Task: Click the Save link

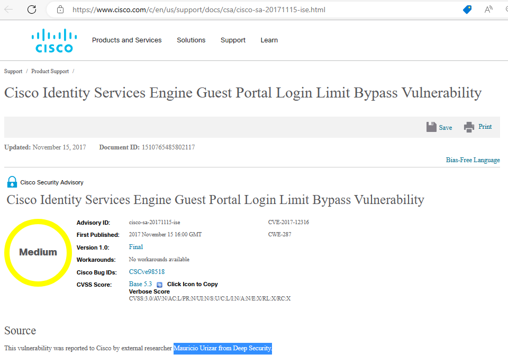Action: (x=446, y=128)
